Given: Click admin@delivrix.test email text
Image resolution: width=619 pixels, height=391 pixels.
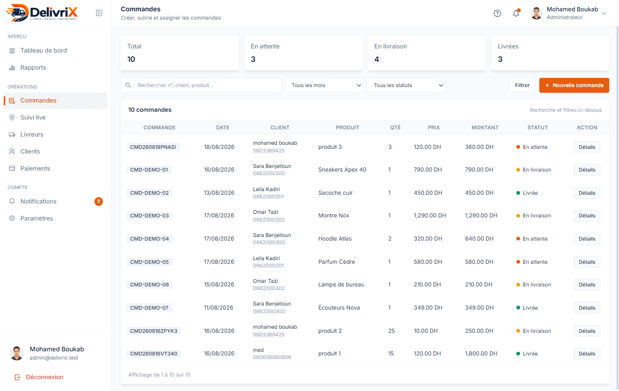Looking at the screenshot, I should tap(54, 358).
